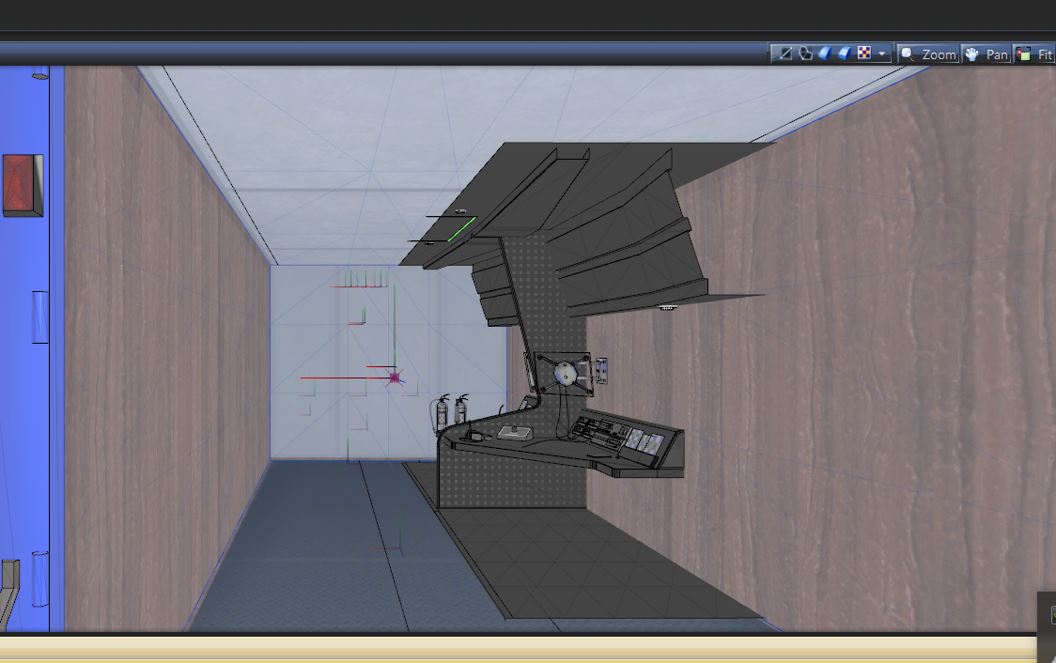Viewport: 1056px width, 663px height.
Task: Enable shaded-with-edges display mode icon
Action: (845, 54)
